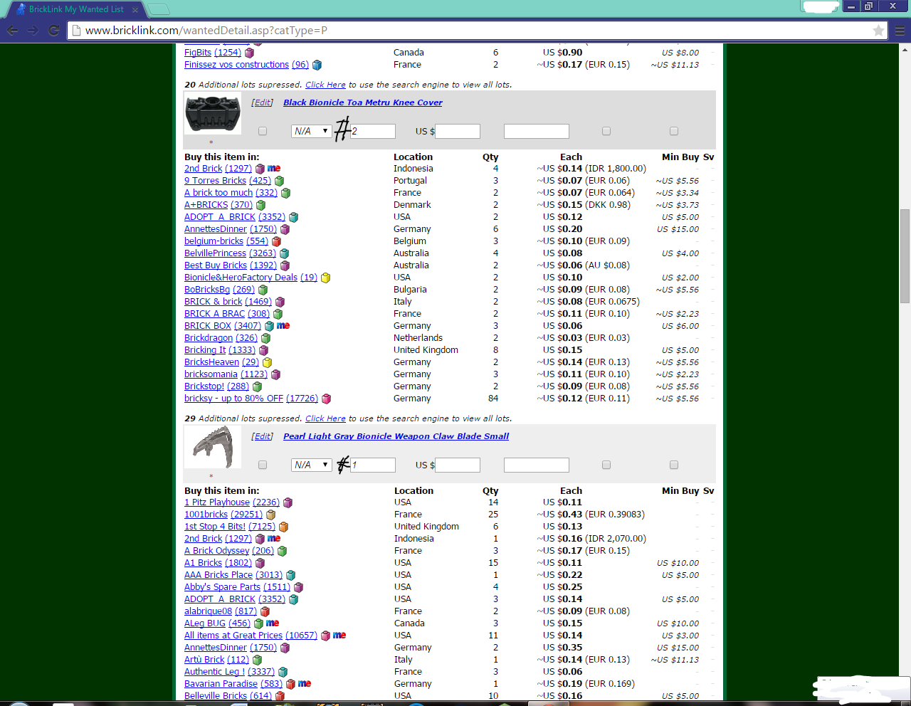Click the black Knee Cover part thumbnail
Screen dimensions: 911x706
click(x=213, y=114)
